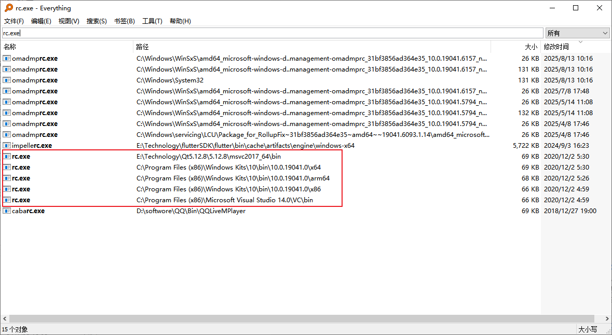Viewport: 612px width, 335px height.
Task: Click the 15 个对象 status bar text
Action: click(x=15, y=329)
